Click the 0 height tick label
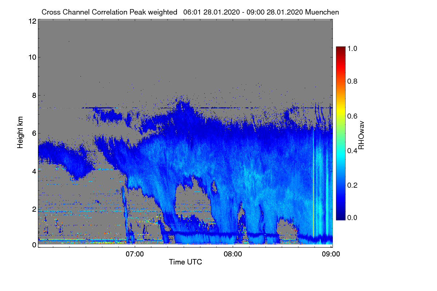This screenshot has width=437, height=291. 34,245
